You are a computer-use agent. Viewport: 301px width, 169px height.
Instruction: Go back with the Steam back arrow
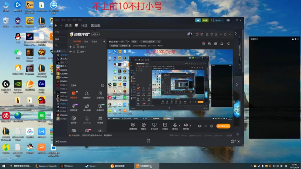pyautogui.click(x=56, y=26)
